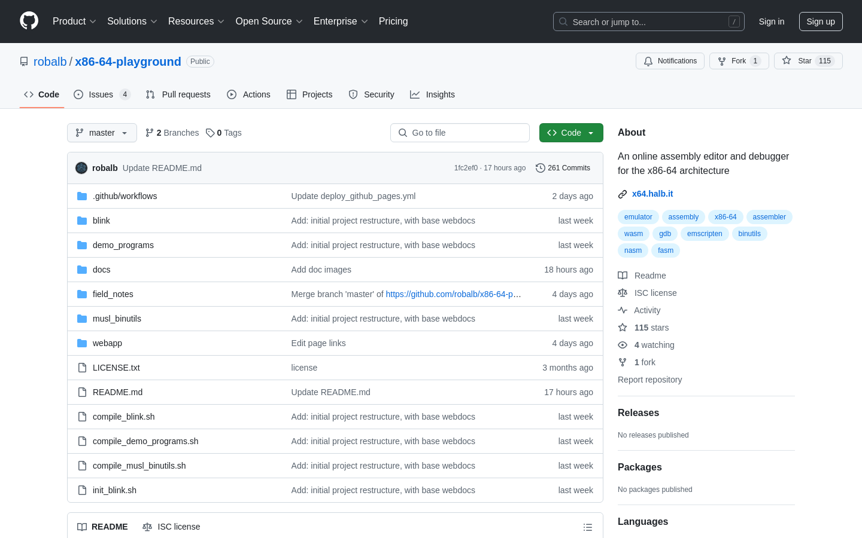Open the compile_demo_programs.sh file
This screenshot has width=862, height=538.
145,441
